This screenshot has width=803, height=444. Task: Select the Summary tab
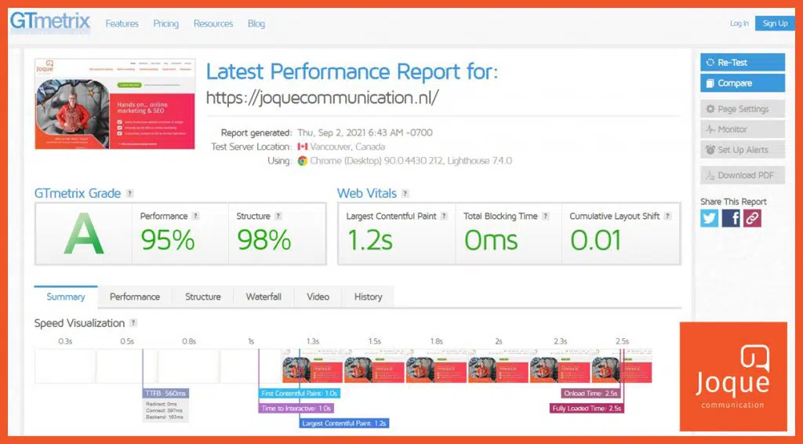66,297
